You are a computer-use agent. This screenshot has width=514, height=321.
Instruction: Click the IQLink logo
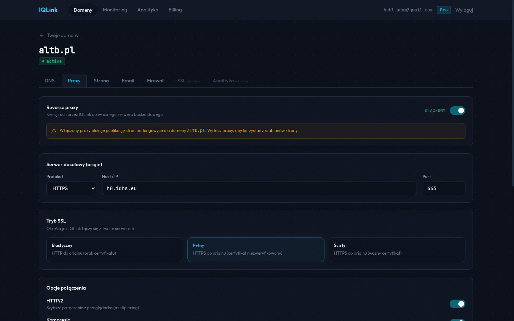tap(48, 10)
